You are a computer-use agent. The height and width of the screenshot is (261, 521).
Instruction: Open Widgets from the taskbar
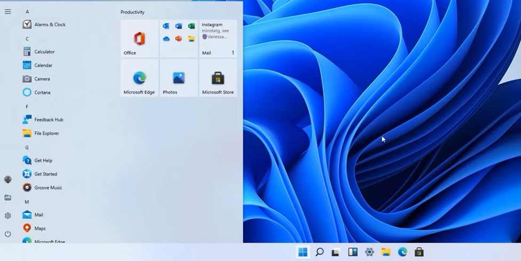point(352,252)
